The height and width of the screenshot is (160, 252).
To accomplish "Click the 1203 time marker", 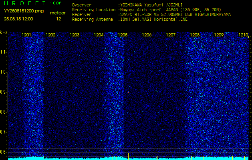I will coord(75,35).
